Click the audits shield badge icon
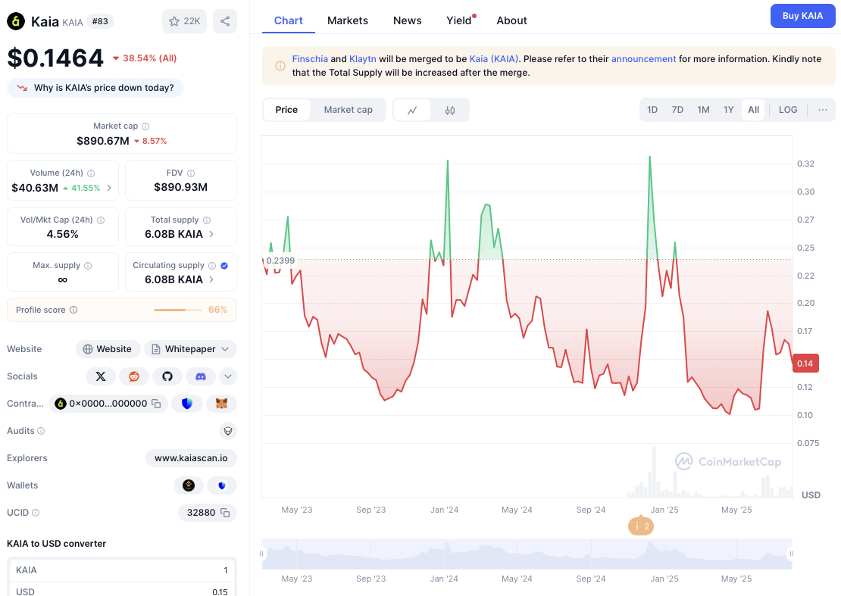The image size is (841, 596). click(x=228, y=431)
